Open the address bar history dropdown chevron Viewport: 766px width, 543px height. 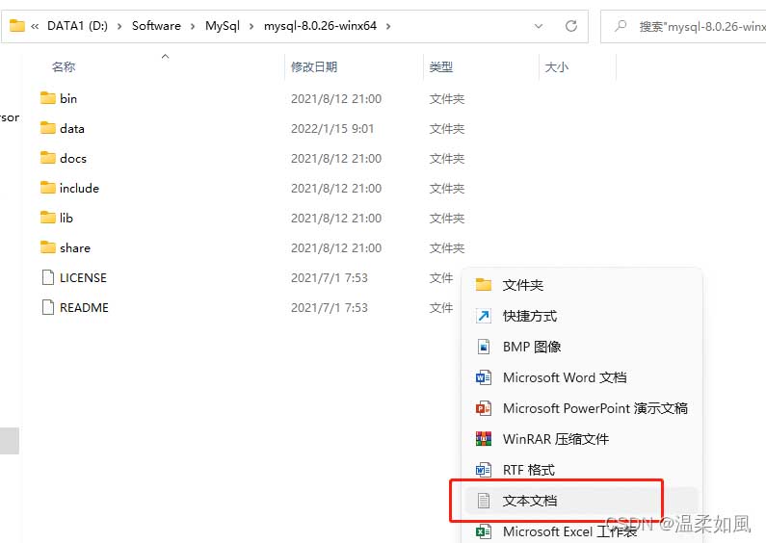(x=538, y=26)
